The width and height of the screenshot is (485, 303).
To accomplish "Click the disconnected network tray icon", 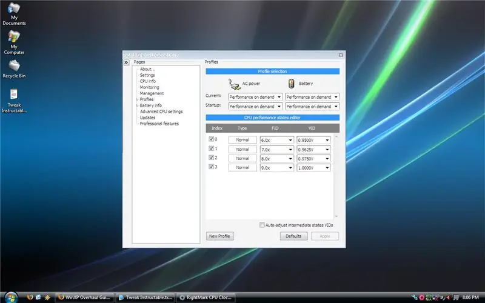I will tap(435, 298).
